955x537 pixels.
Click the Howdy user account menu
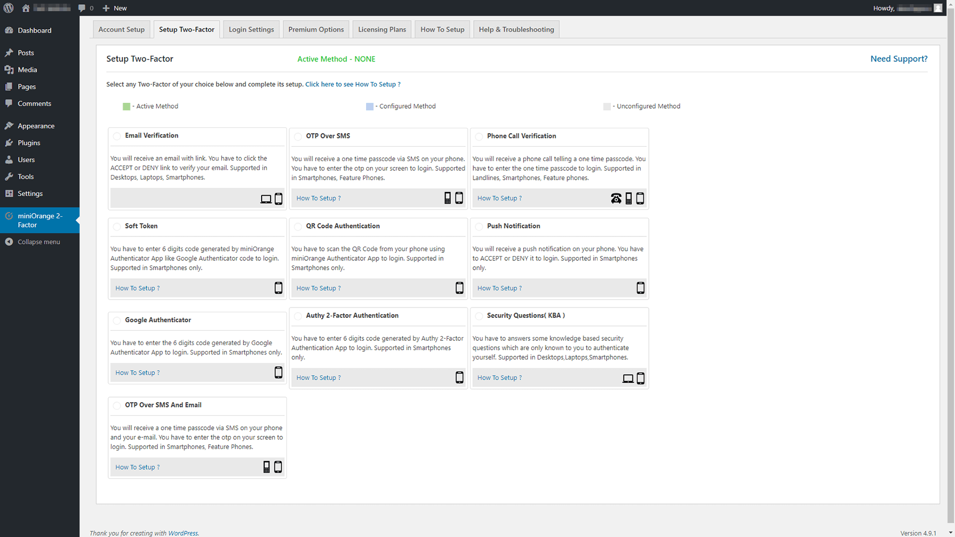tap(907, 8)
